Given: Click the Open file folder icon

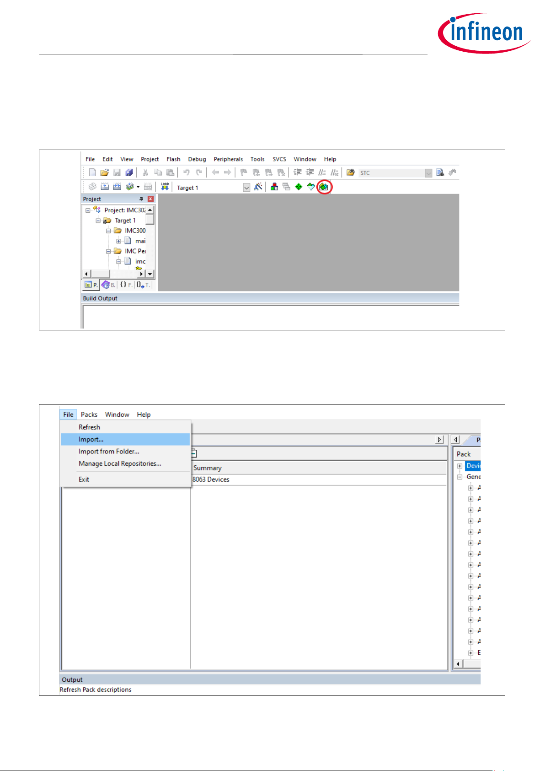Looking at the screenshot, I should click(x=104, y=173).
